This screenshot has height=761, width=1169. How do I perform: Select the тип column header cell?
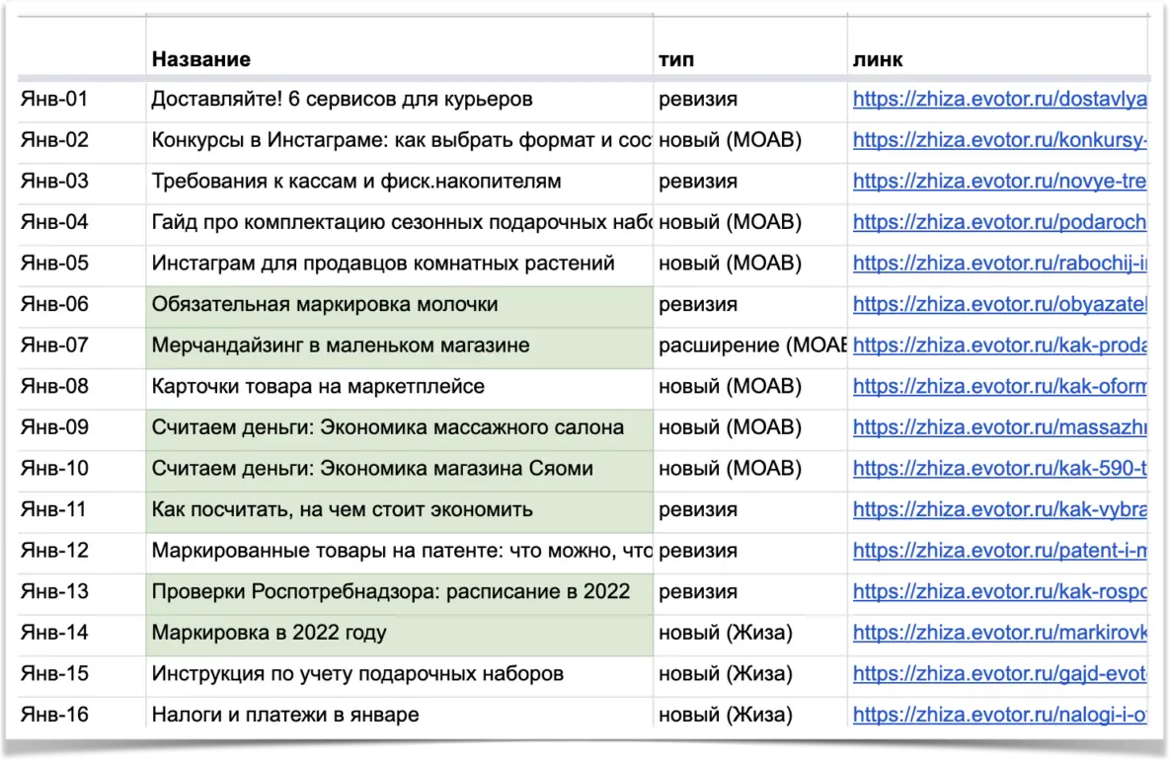(677, 59)
